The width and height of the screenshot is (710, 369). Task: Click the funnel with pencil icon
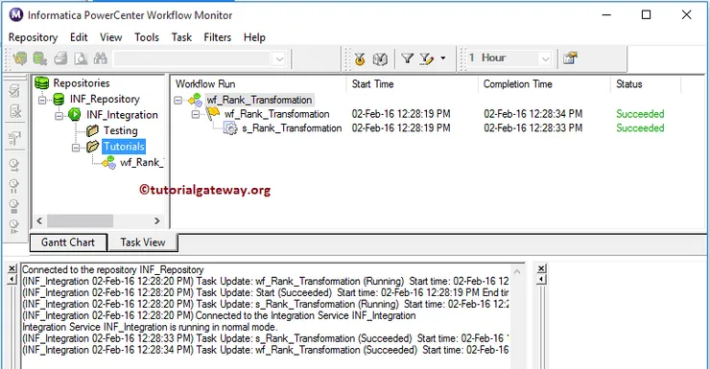pyautogui.click(x=427, y=58)
